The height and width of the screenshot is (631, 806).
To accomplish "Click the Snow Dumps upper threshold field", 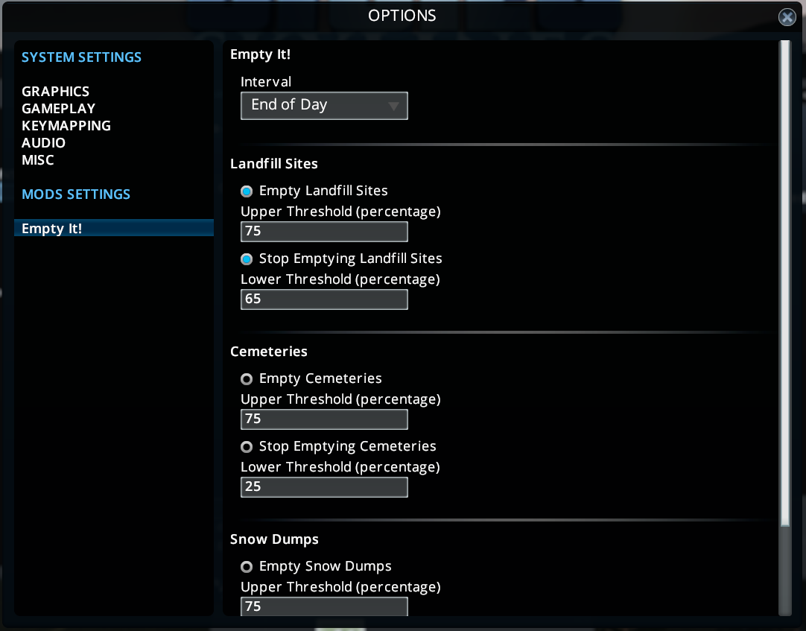I will click(x=324, y=606).
